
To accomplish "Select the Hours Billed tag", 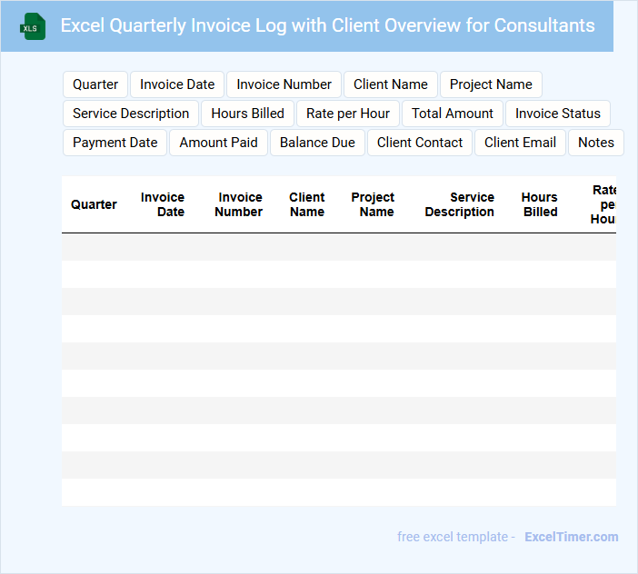I will click(247, 114).
